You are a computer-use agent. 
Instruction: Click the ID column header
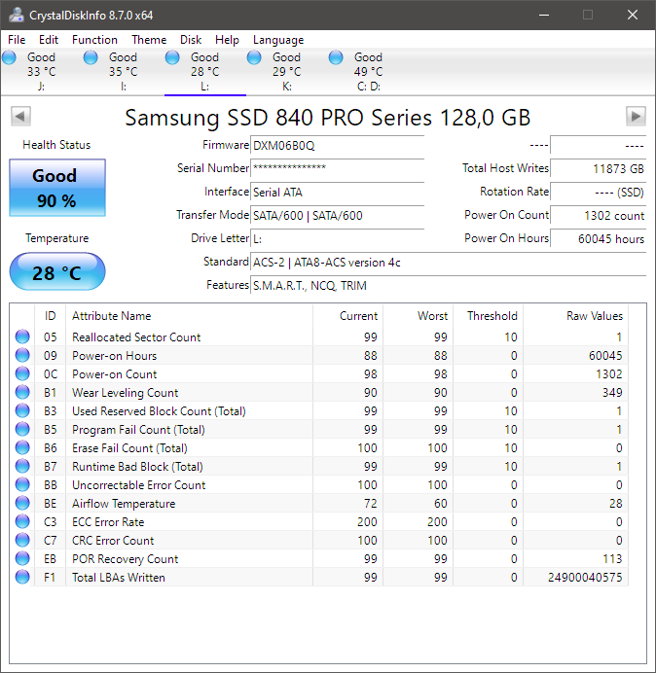51,316
